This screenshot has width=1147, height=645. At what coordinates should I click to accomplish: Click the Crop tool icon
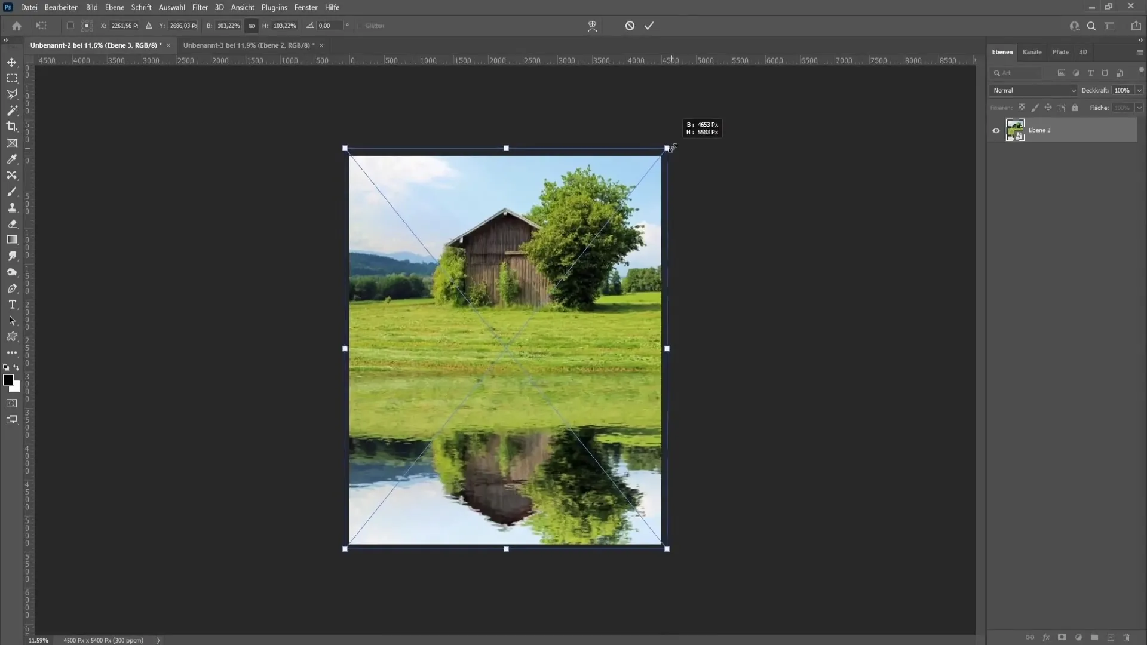tap(12, 126)
